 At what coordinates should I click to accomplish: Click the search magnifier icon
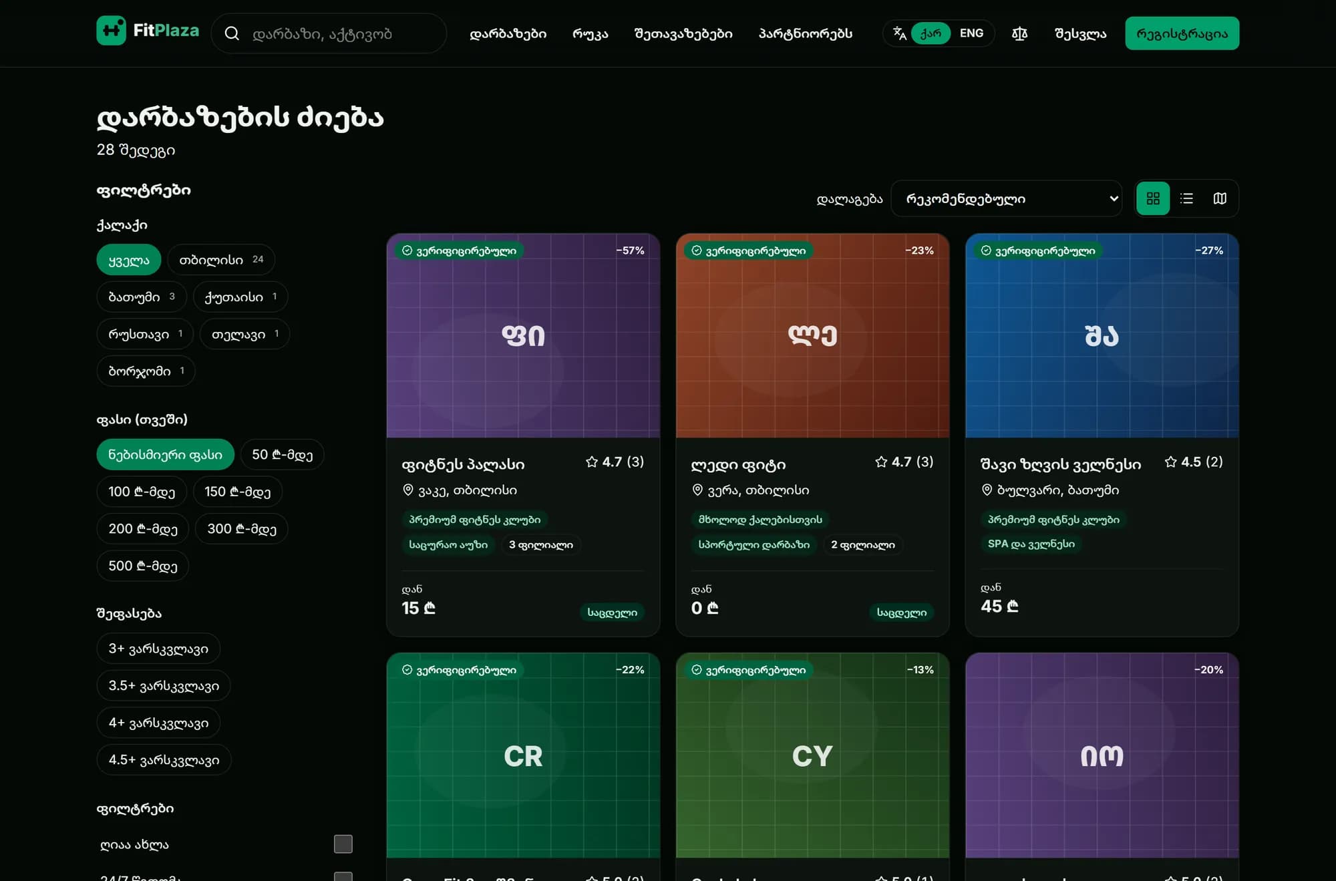pos(232,33)
